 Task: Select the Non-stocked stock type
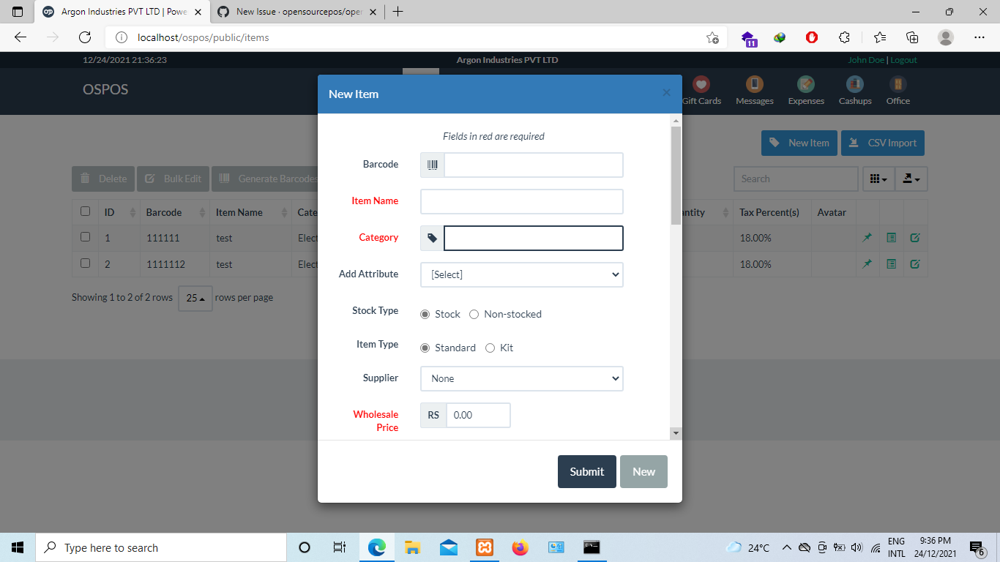(x=474, y=314)
